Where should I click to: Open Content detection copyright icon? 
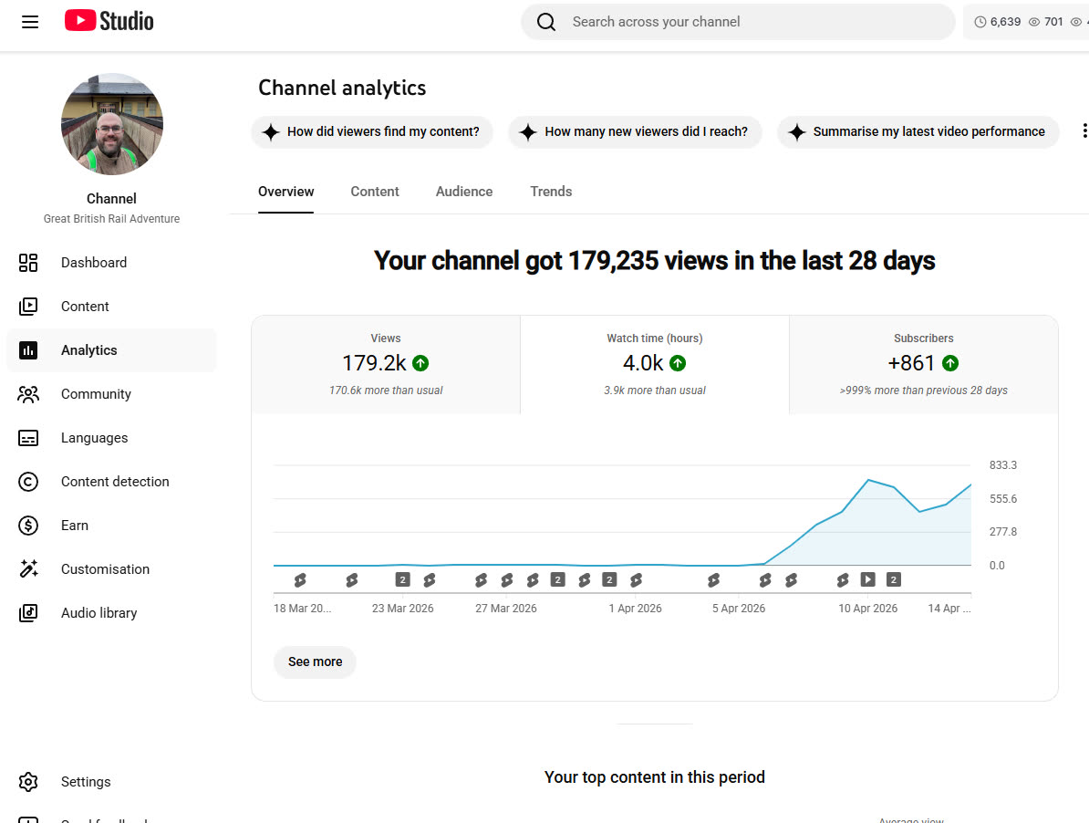coord(28,481)
